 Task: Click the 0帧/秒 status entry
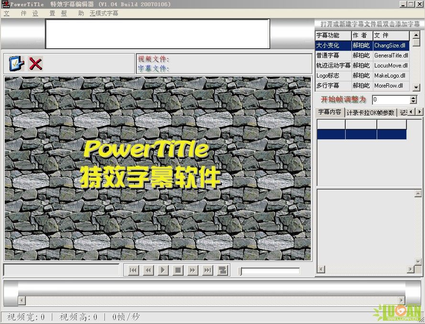pyautogui.click(x=126, y=317)
